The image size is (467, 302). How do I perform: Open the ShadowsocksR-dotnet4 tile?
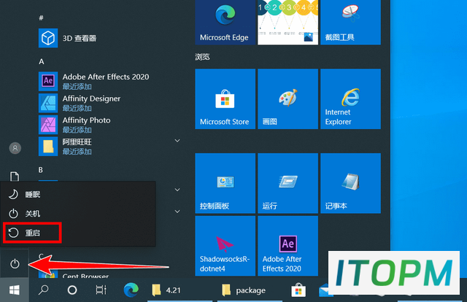coord(225,246)
